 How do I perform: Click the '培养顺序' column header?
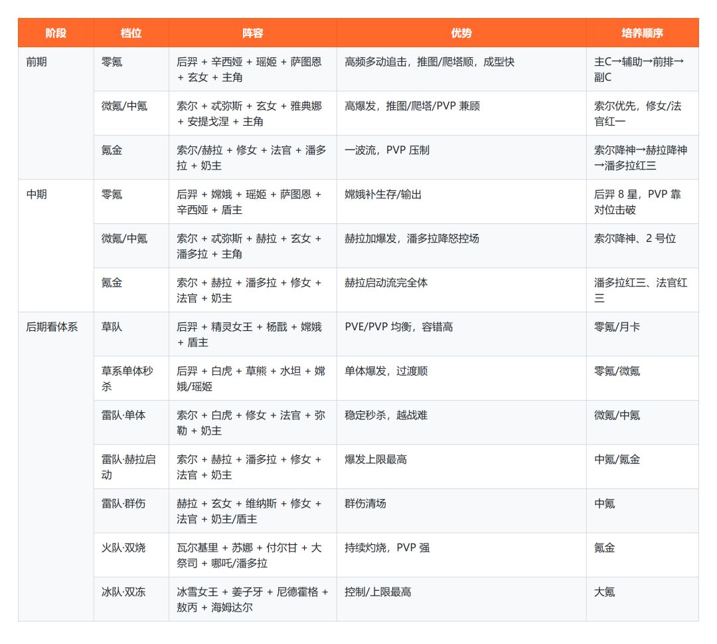pyautogui.click(x=643, y=33)
